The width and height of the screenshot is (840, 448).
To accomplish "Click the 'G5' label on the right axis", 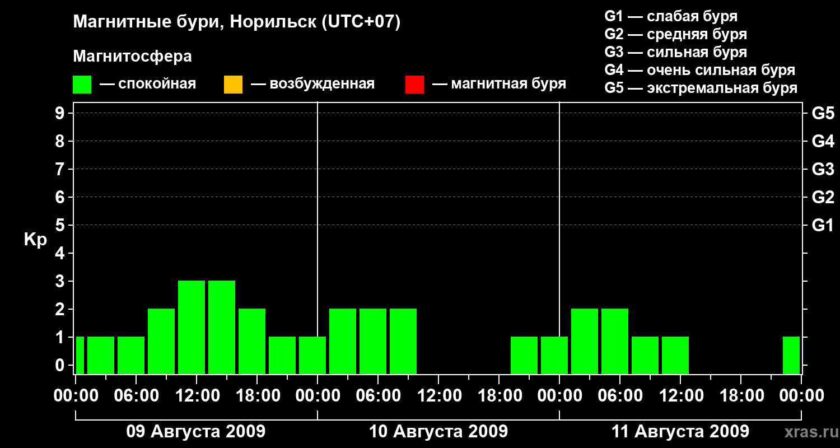I will 823,113.
